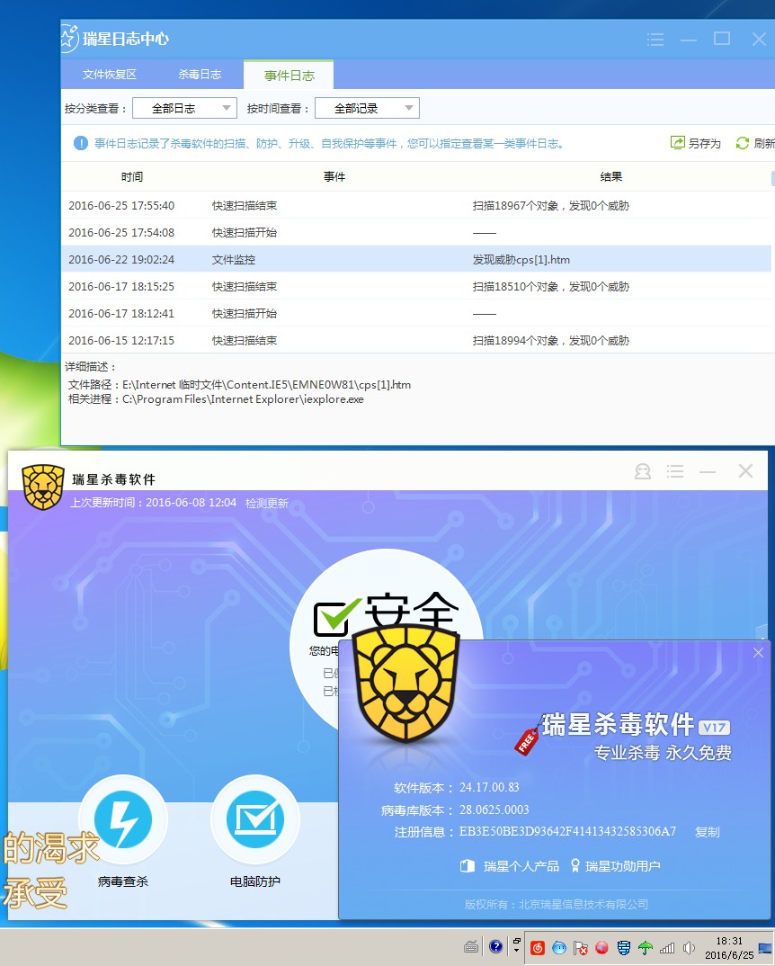Viewport: 775px width, 966px height.
Task: Click the 事件 column header
Action: (334, 177)
